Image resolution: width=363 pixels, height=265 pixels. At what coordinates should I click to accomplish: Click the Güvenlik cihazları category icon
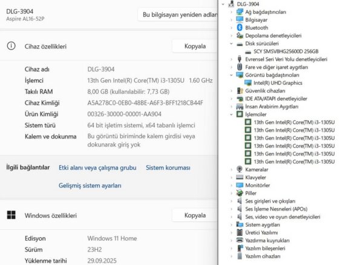pyautogui.click(x=240, y=91)
